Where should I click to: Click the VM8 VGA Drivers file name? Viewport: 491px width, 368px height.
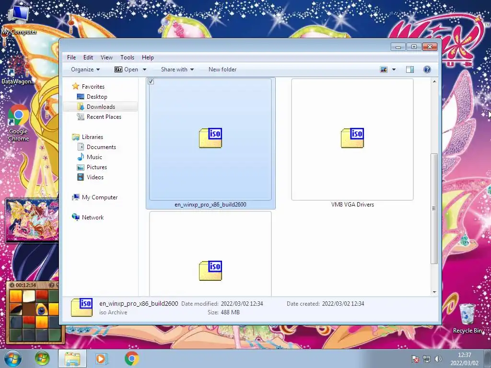[352, 205]
